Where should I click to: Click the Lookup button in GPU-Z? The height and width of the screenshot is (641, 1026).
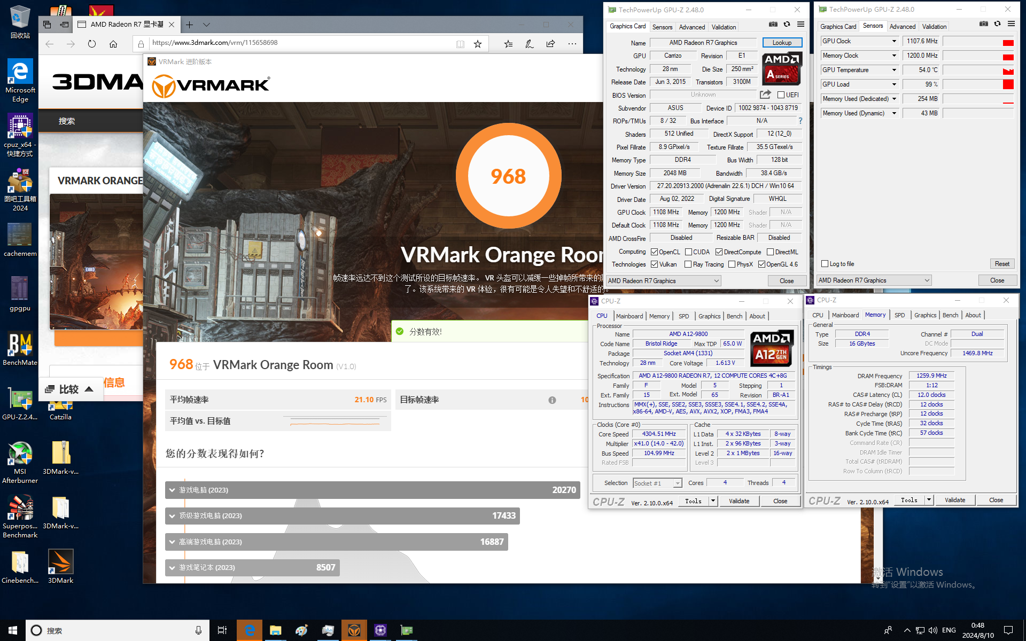(x=781, y=43)
